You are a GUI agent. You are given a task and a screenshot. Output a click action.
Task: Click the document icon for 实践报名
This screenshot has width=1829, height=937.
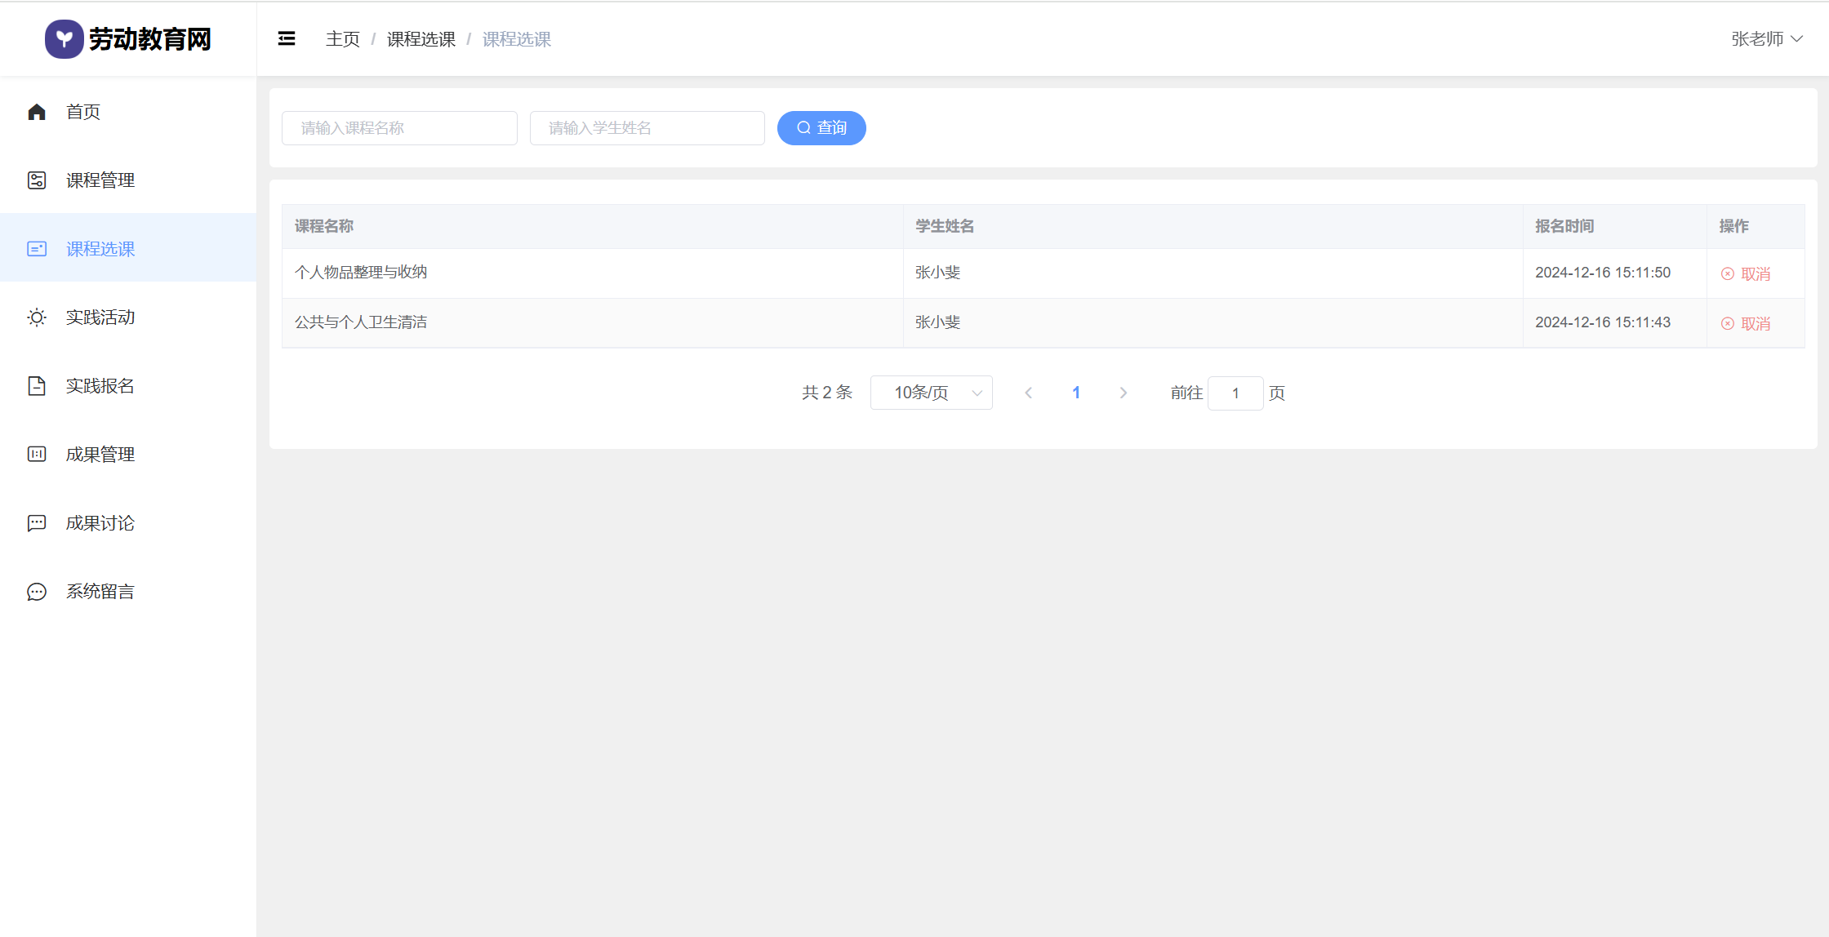point(37,386)
